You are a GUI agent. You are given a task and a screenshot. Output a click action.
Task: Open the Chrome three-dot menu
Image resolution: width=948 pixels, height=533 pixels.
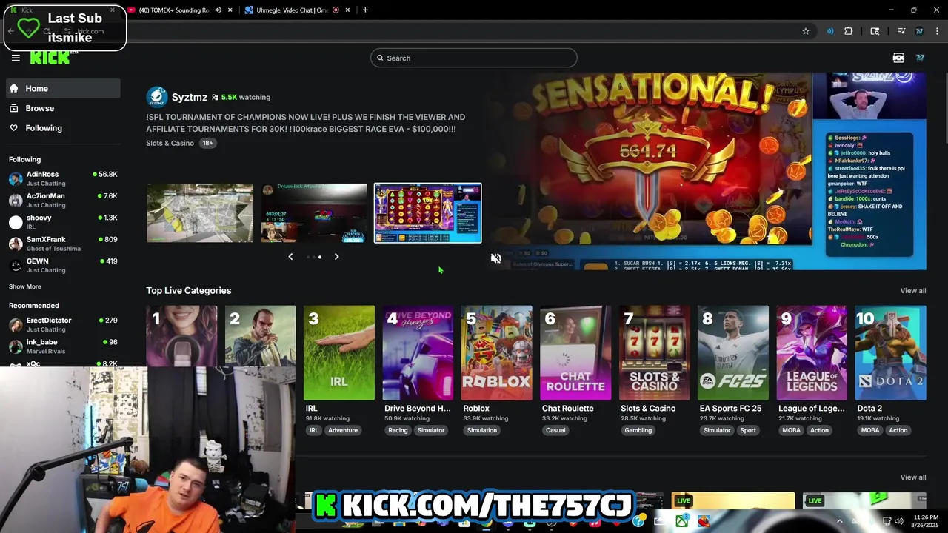click(x=937, y=31)
